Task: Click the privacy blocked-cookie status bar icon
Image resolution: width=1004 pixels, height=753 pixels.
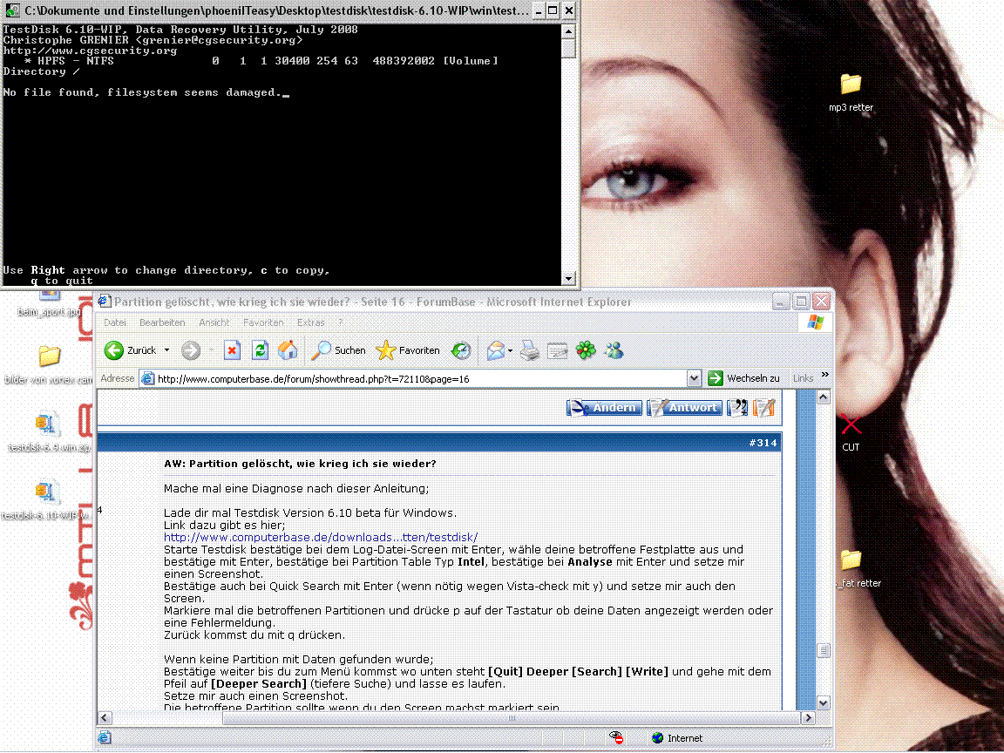Action: 616,737
